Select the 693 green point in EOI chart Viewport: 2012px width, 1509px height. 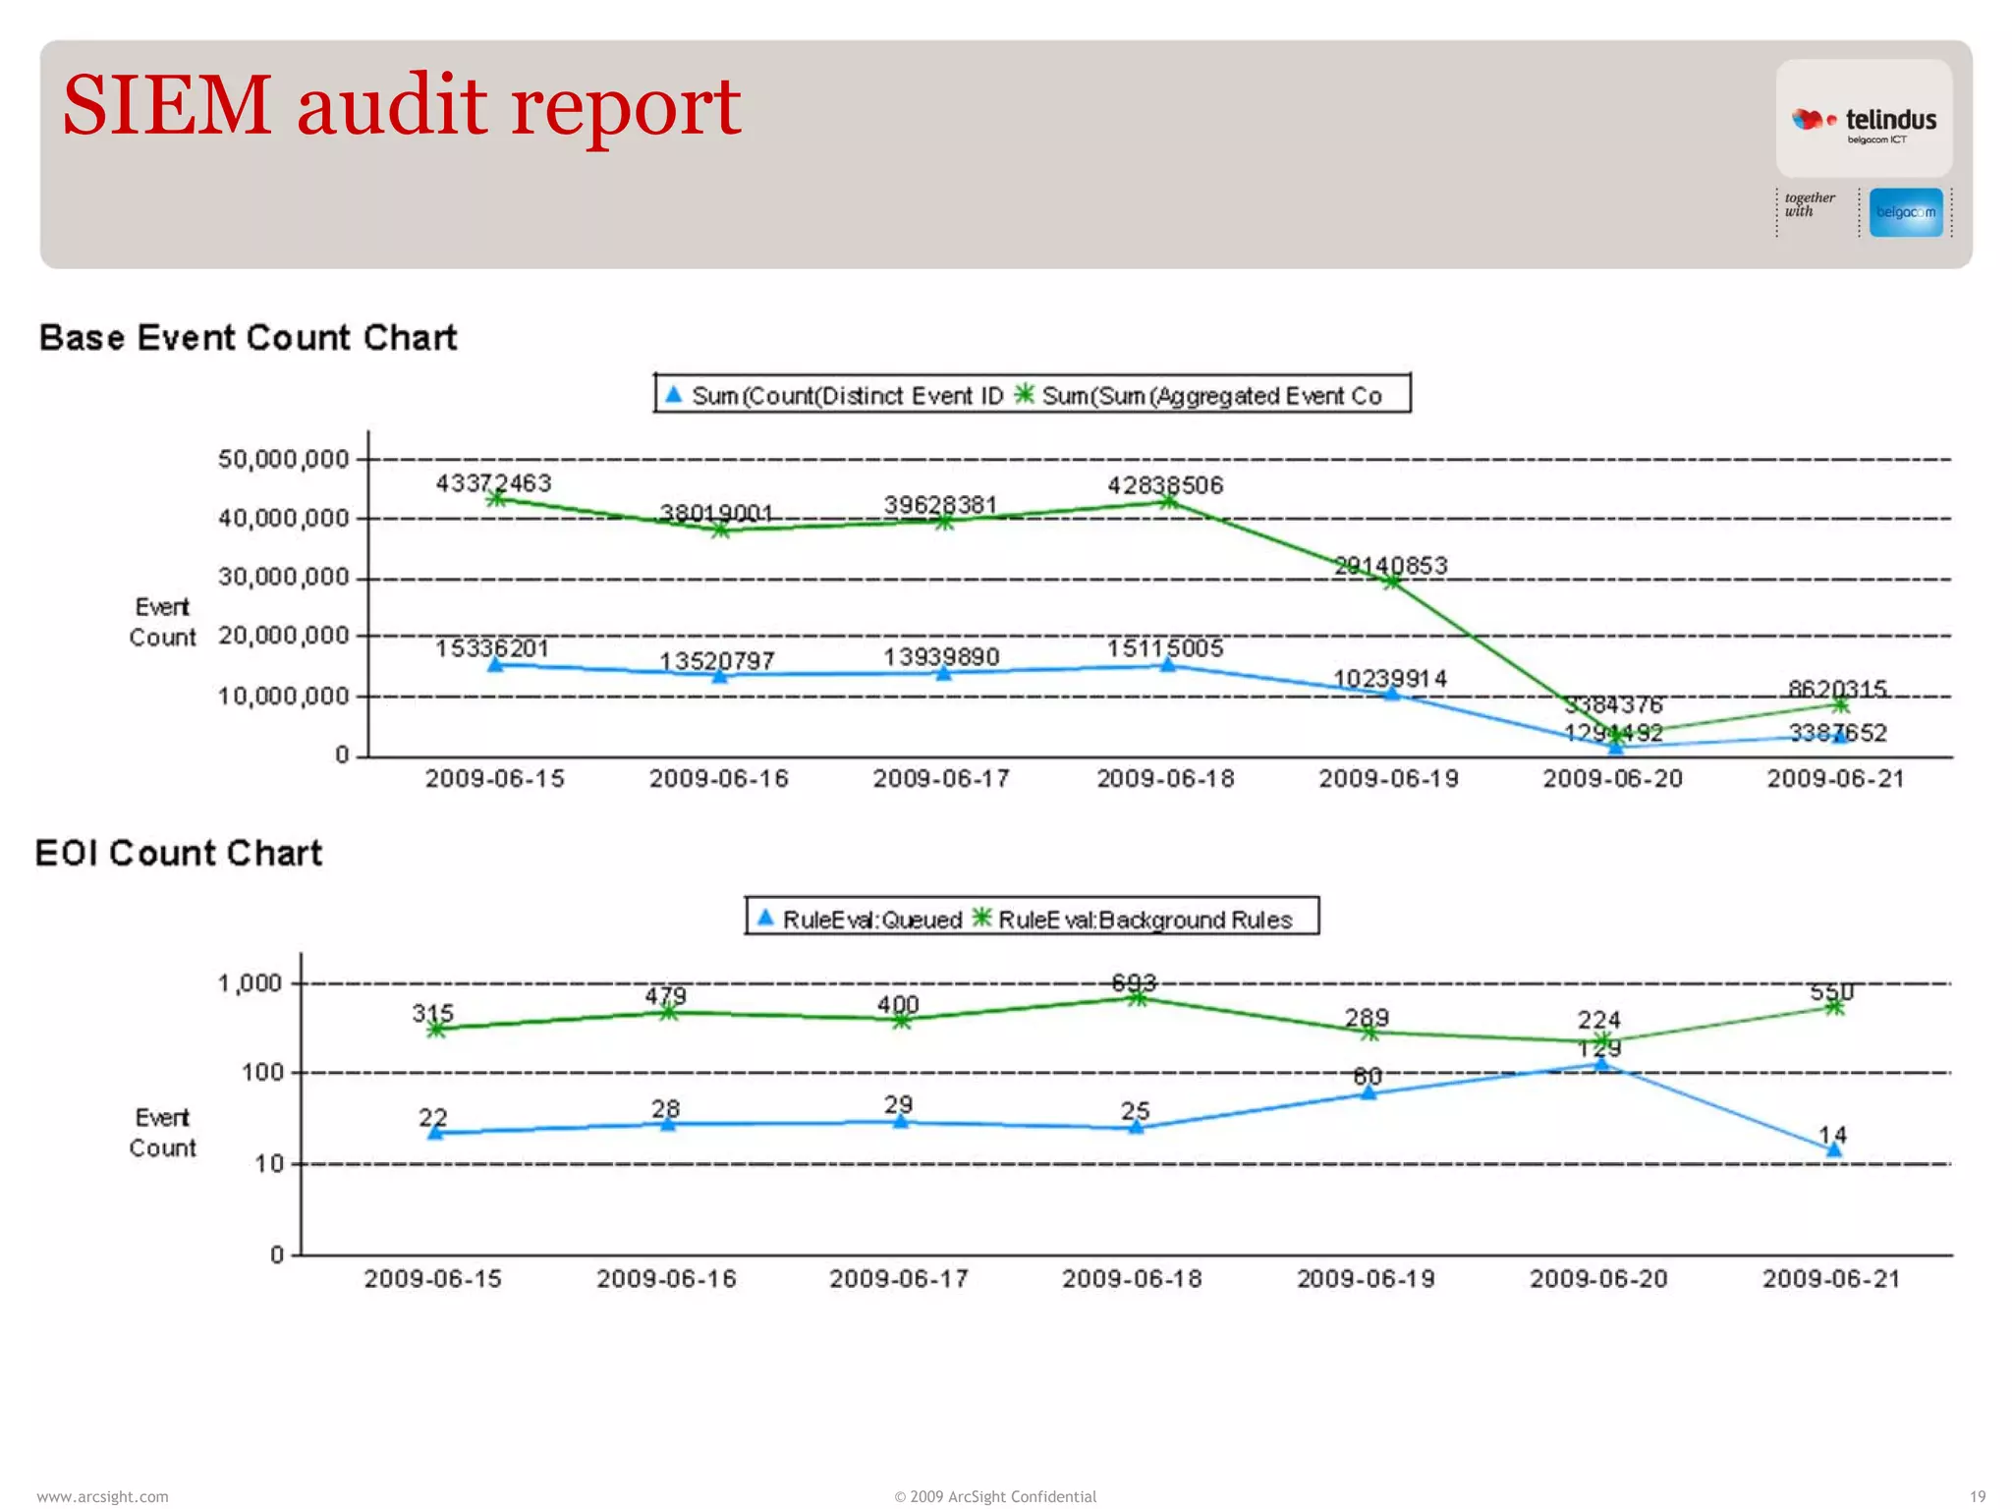point(1137,998)
